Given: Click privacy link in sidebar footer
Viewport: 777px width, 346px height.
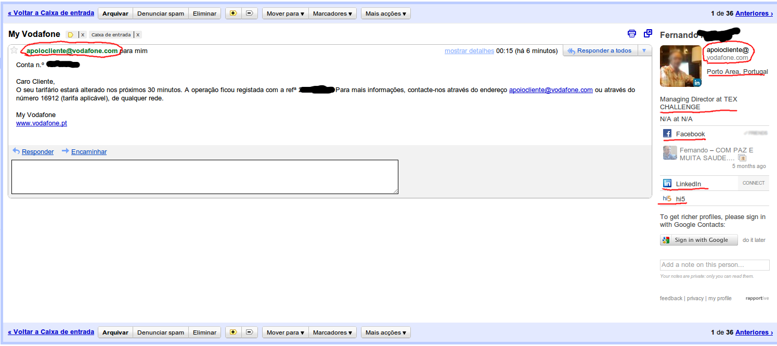Looking at the screenshot, I should click(x=695, y=298).
